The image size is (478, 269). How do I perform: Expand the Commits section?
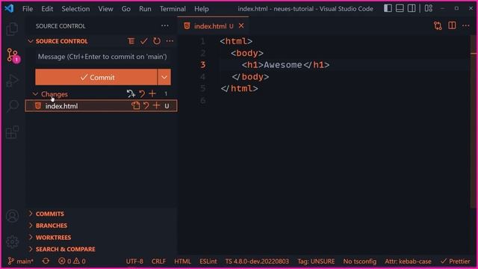tap(31, 214)
